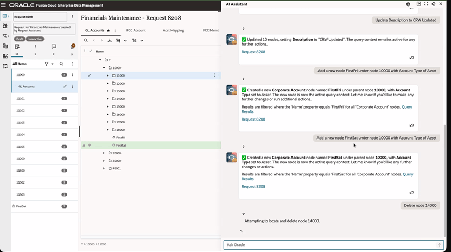Open the All Items filter dropdown
Screen dimensions: 451x252
pos(49,64)
